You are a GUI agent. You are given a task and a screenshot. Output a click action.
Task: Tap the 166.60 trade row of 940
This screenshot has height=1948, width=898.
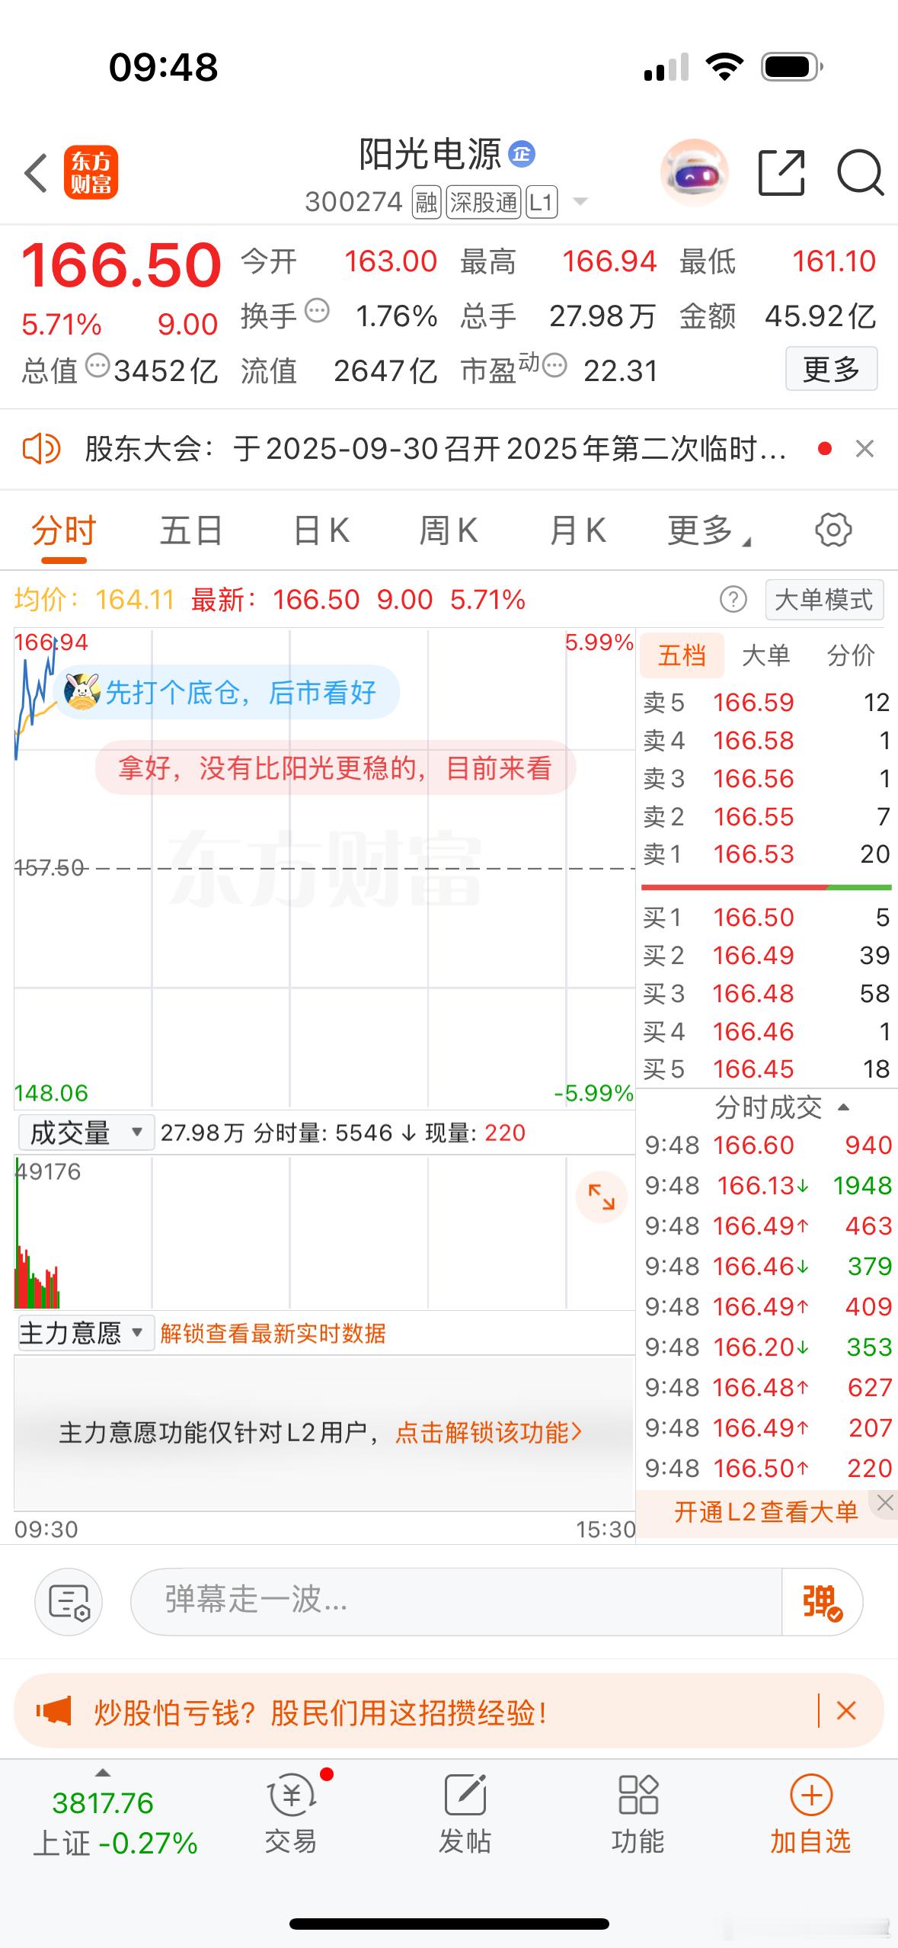tap(768, 1145)
